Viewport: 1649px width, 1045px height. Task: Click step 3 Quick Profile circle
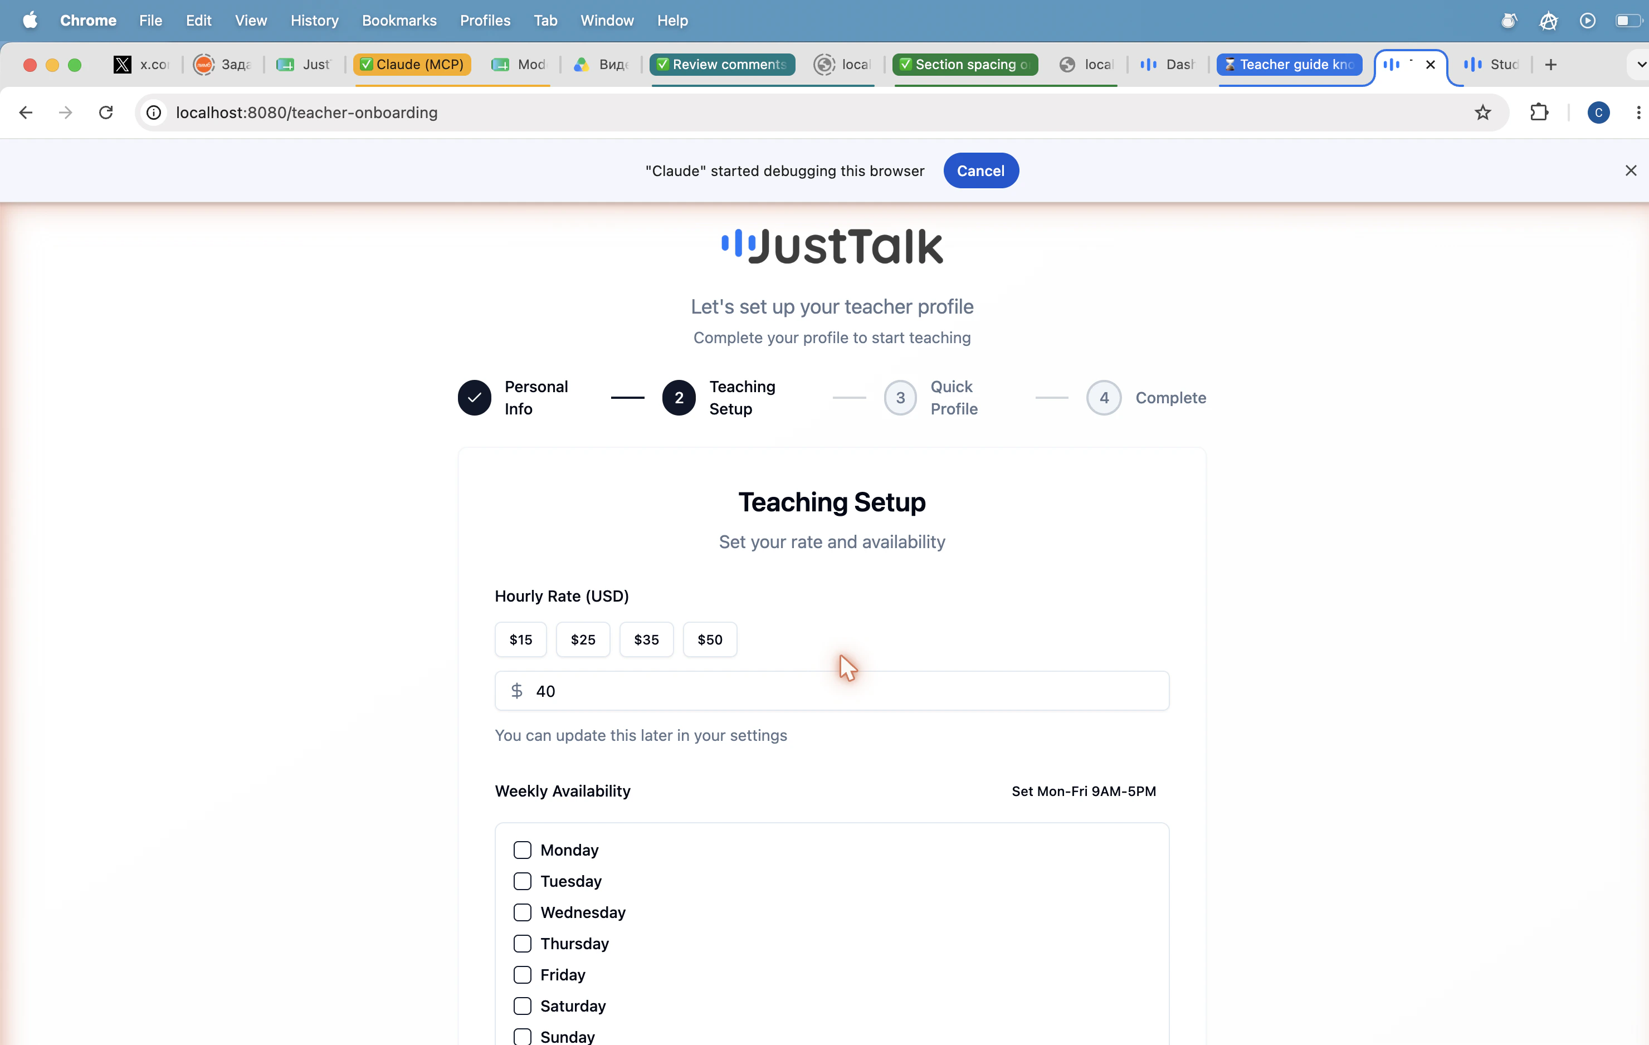tap(900, 398)
